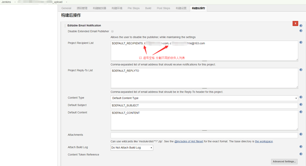Switch to the 源码管理 tab
The image size is (306, 166).
click(x=82, y=8)
